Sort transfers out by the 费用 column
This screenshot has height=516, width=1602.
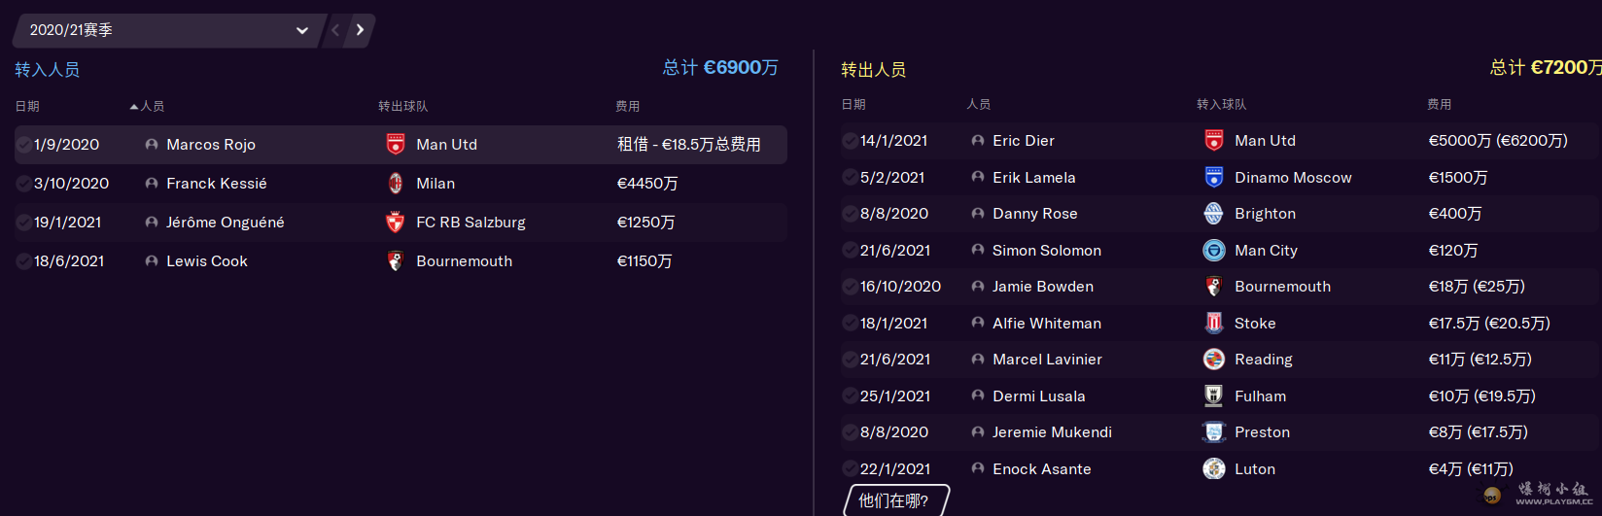[1439, 104]
